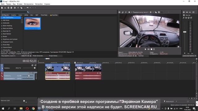Switch to the All Plug-ins filter tab
The image size is (198, 111).
[5, 15]
